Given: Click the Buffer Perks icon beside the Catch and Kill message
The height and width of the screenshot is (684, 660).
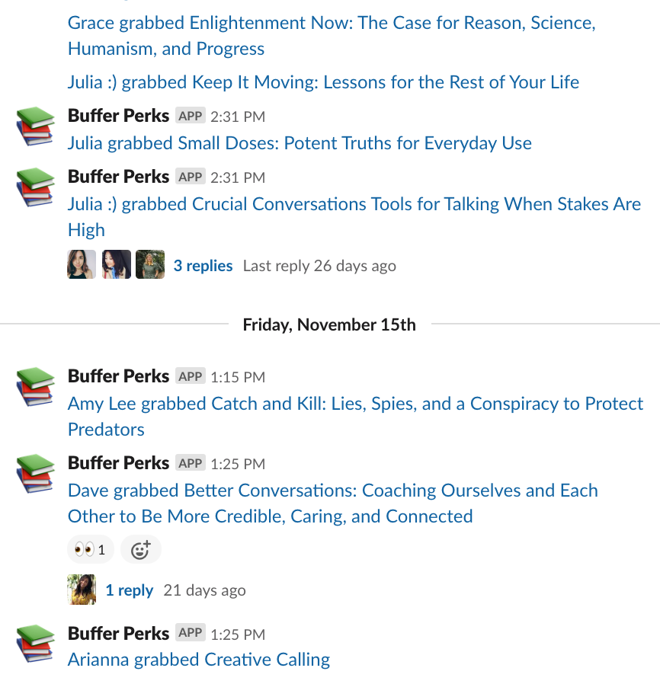Looking at the screenshot, I should 34,385.
